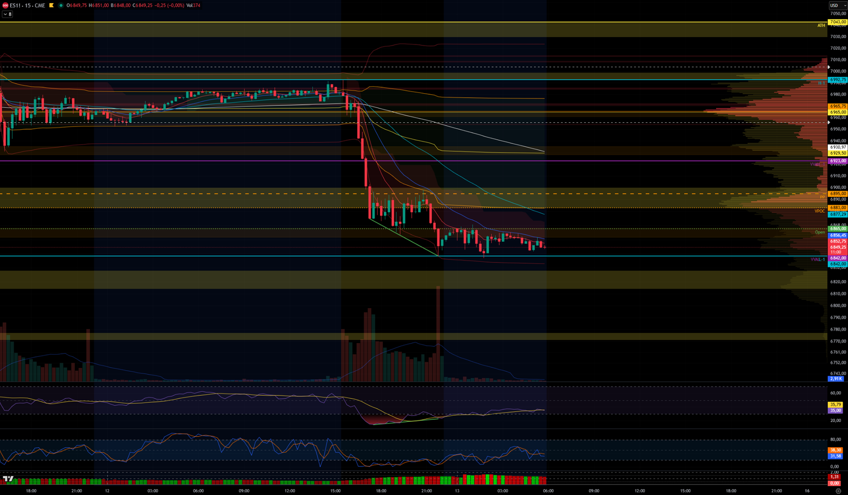Viewport: 848px width, 495px height.
Task: Click the orange 38,30 stochastic value label
Action: click(x=835, y=450)
